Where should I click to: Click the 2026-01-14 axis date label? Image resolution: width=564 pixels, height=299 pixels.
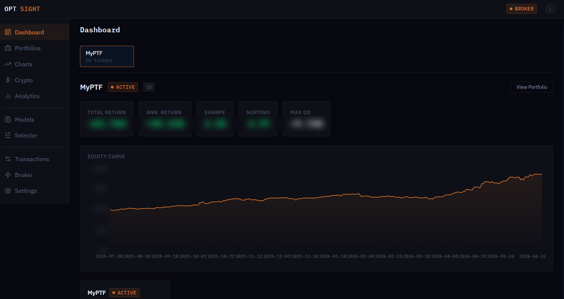click(333, 256)
